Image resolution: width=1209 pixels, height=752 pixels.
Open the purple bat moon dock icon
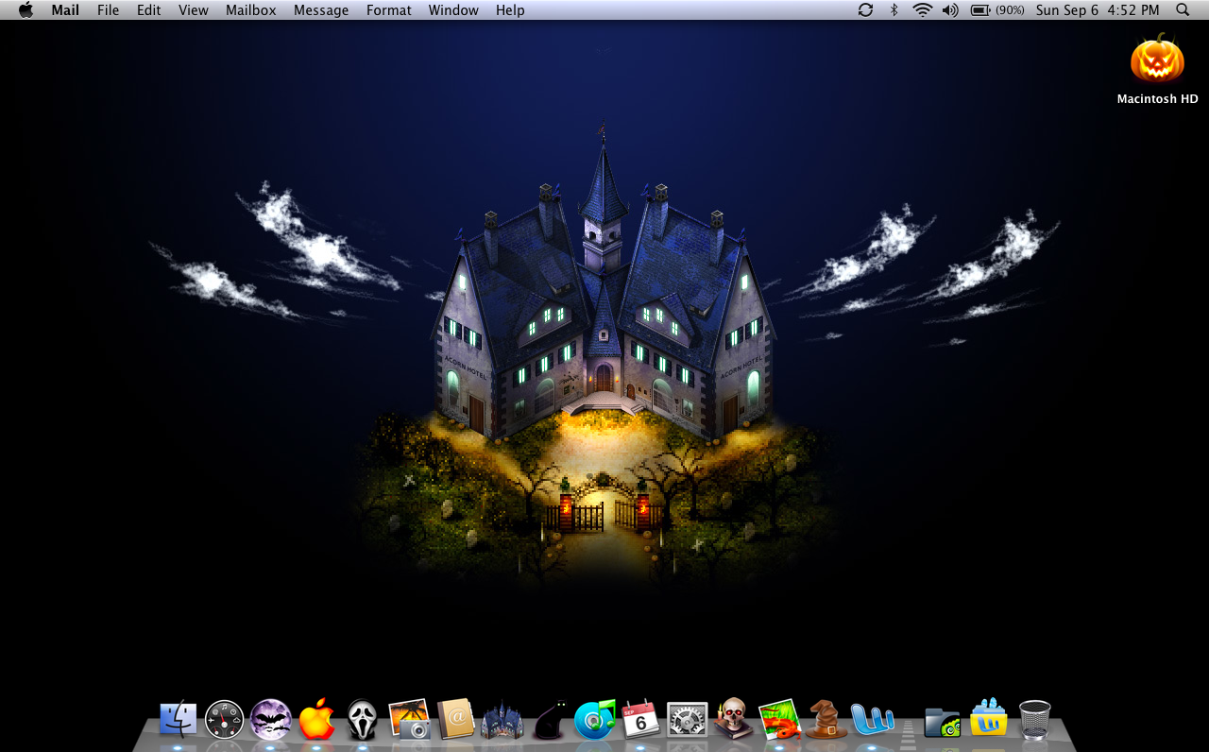(270, 720)
